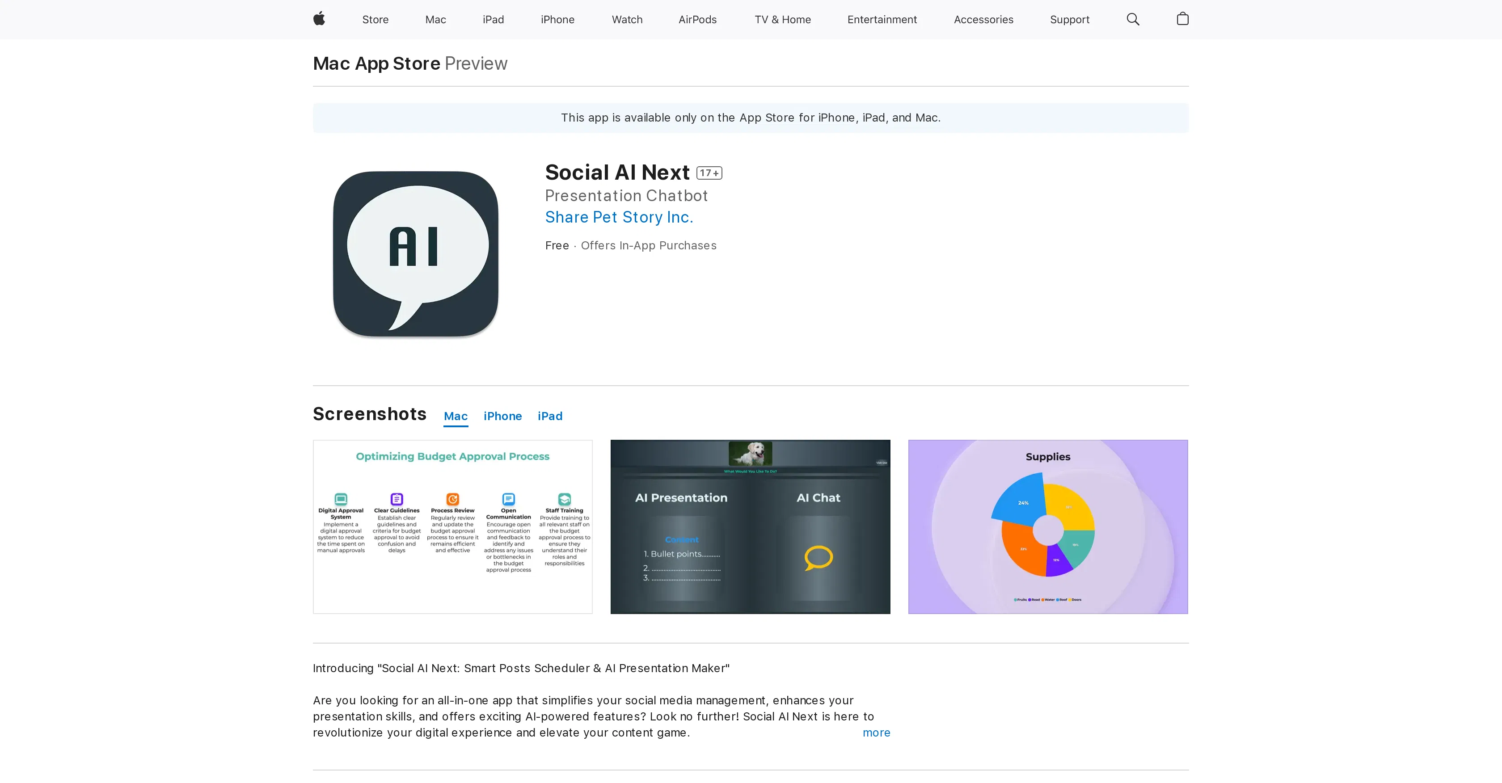Open the AirPods page
Viewport: 1502px width, 783px height.
697,19
